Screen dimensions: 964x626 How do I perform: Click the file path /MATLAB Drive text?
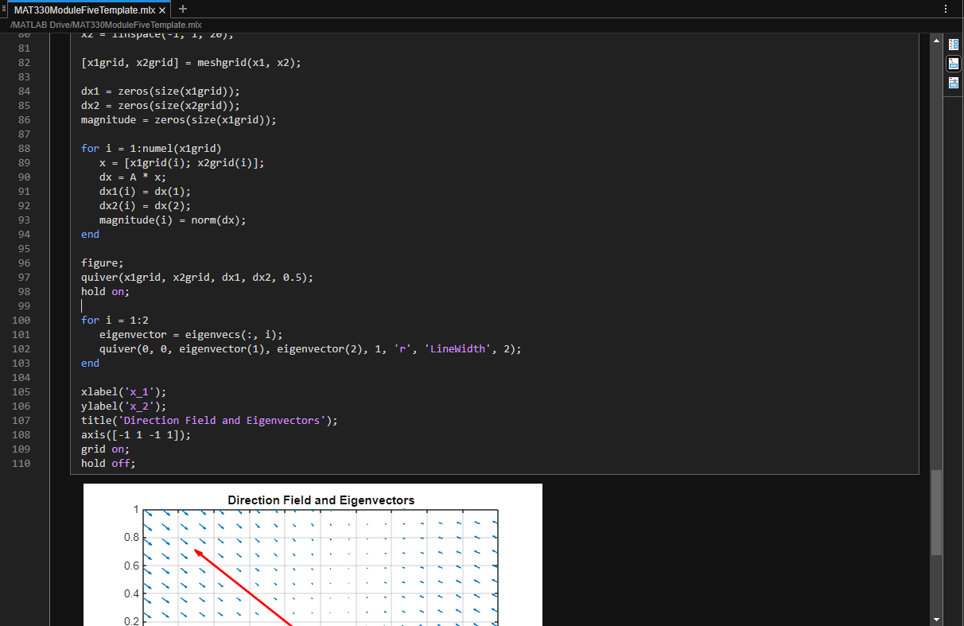coord(105,25)
